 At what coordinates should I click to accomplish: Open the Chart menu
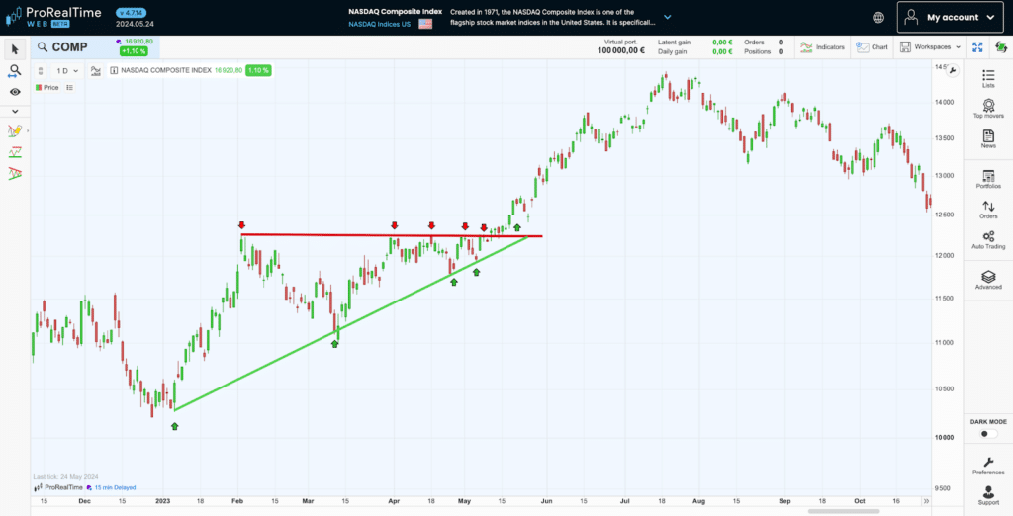tap(873, 47)
